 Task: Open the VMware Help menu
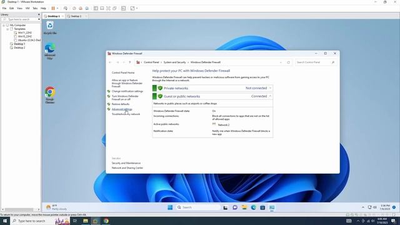coord(43,8)
